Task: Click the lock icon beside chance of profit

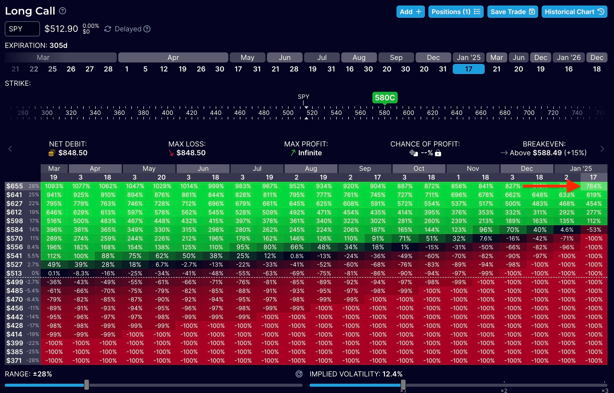Action: (438, 153)
